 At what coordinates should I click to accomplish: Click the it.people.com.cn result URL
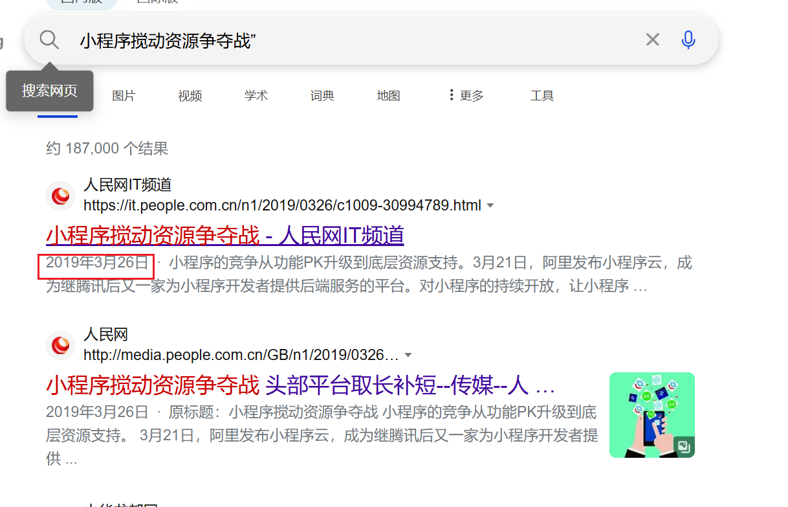[x=283, y=206]
